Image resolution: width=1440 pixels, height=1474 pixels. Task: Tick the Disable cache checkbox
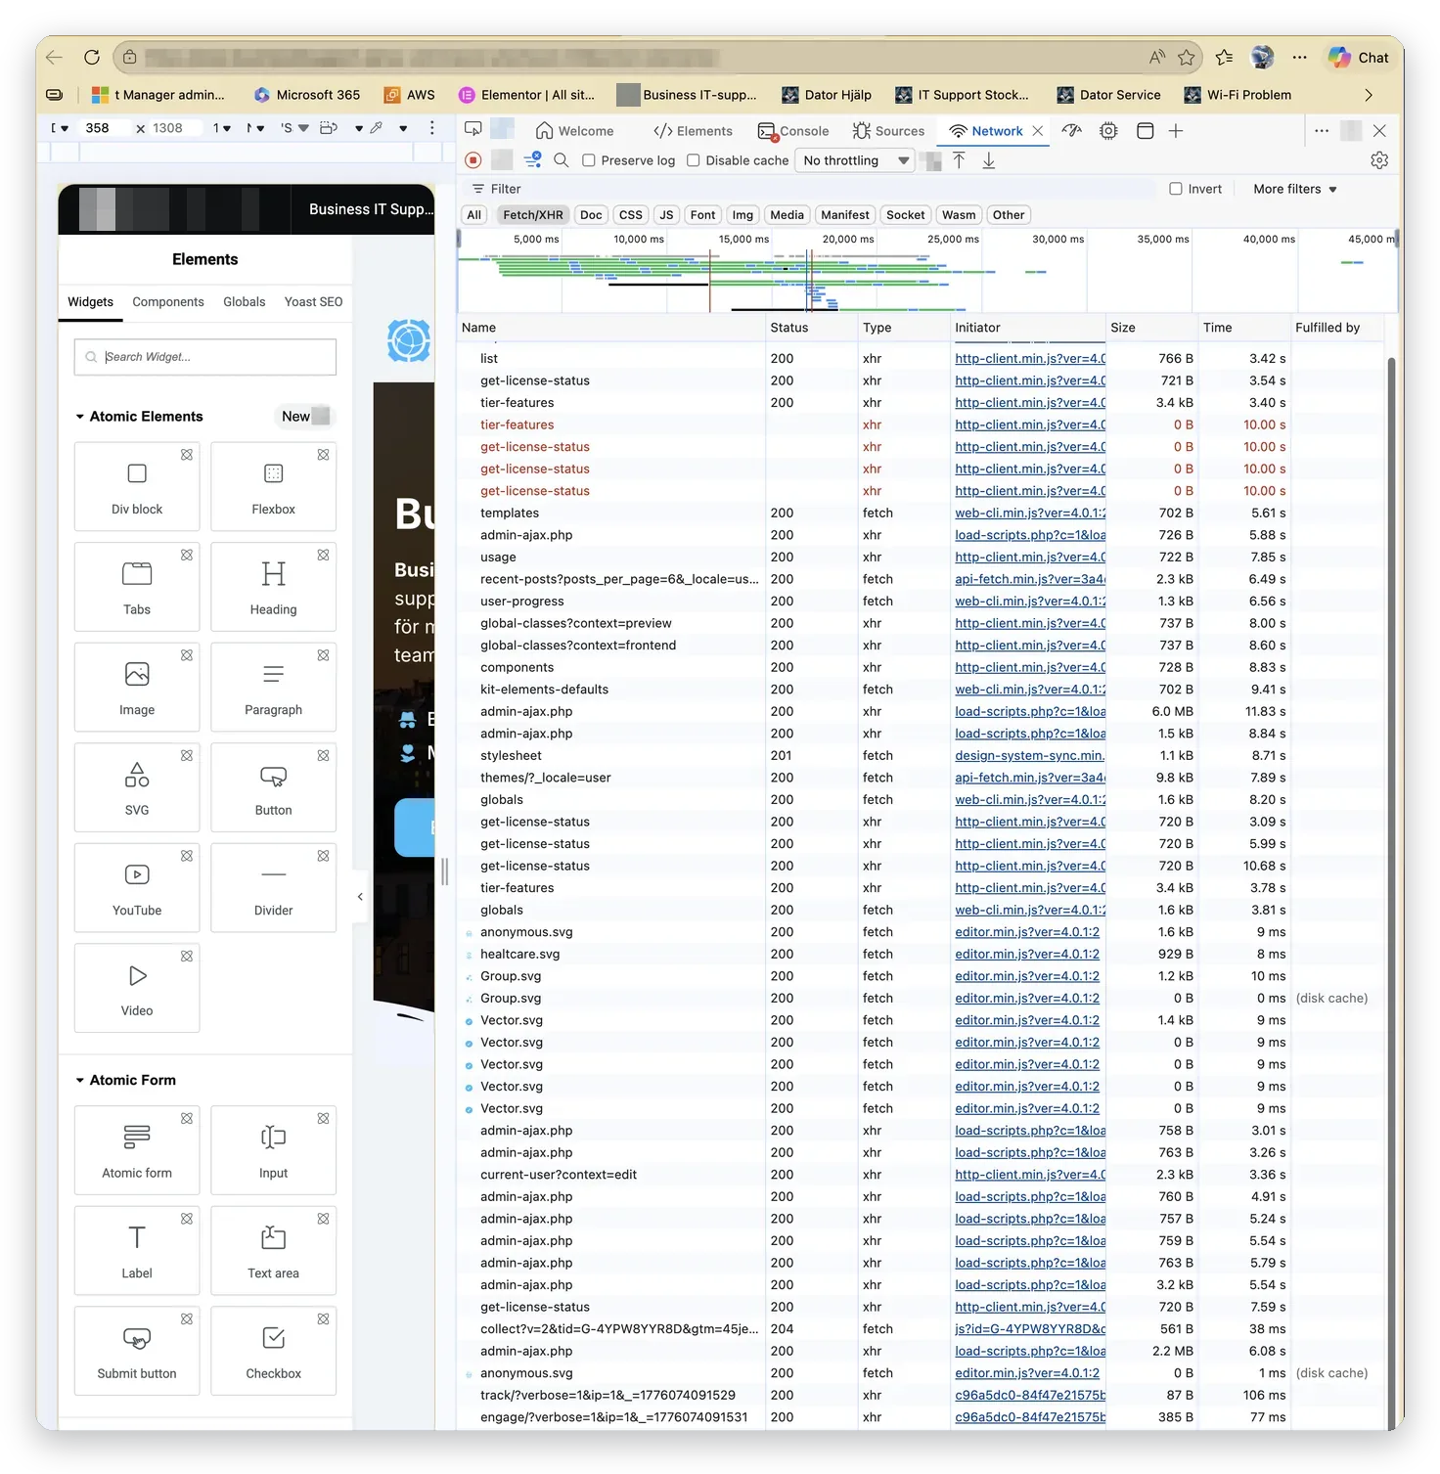point(694,160)
